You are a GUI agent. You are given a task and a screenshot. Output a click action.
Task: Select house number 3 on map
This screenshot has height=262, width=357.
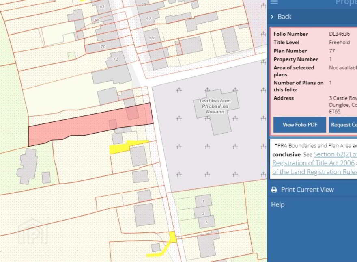[x=206, y=222]
